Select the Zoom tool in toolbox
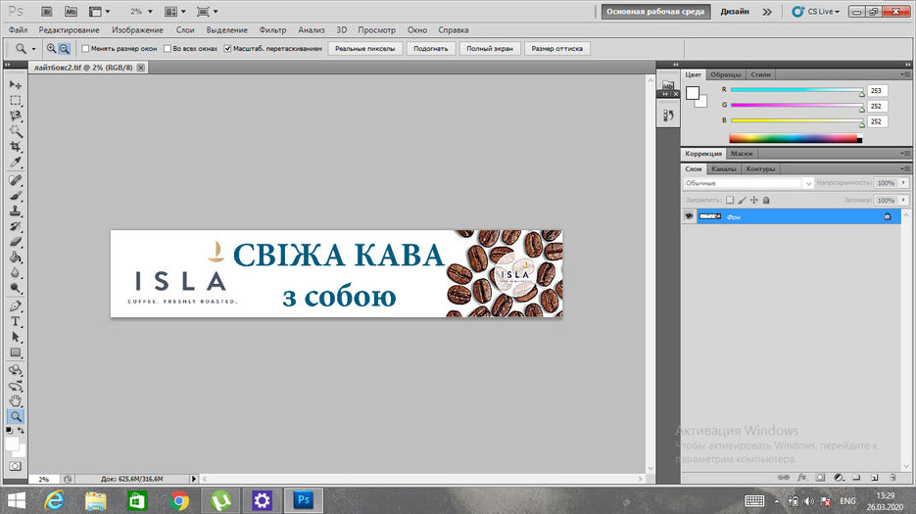The image size is (916, 514). click(x=16, y=416)
